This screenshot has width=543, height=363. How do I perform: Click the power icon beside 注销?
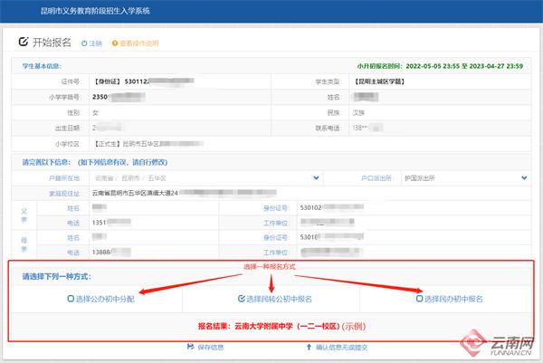pos(84,43)
